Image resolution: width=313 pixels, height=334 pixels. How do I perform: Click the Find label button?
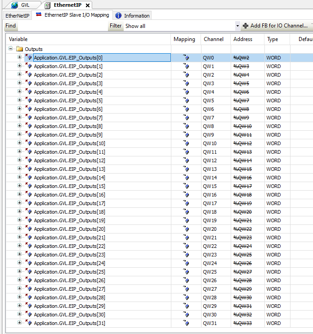pyautogui.click(x=11, y=26)
